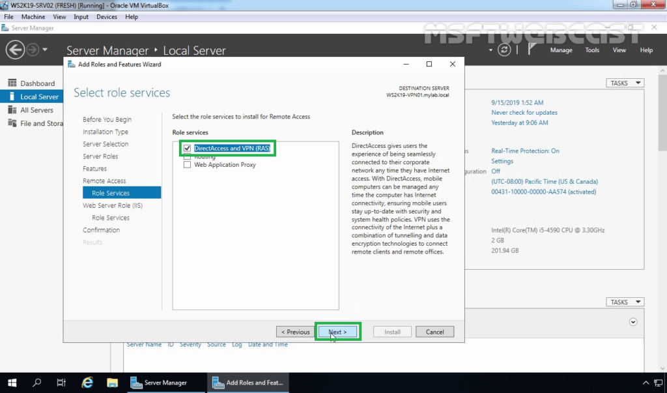Click the Cancel button in the wizard
Image resolution: width=667 pixels, height=393 pixels.
coord(434,332)
